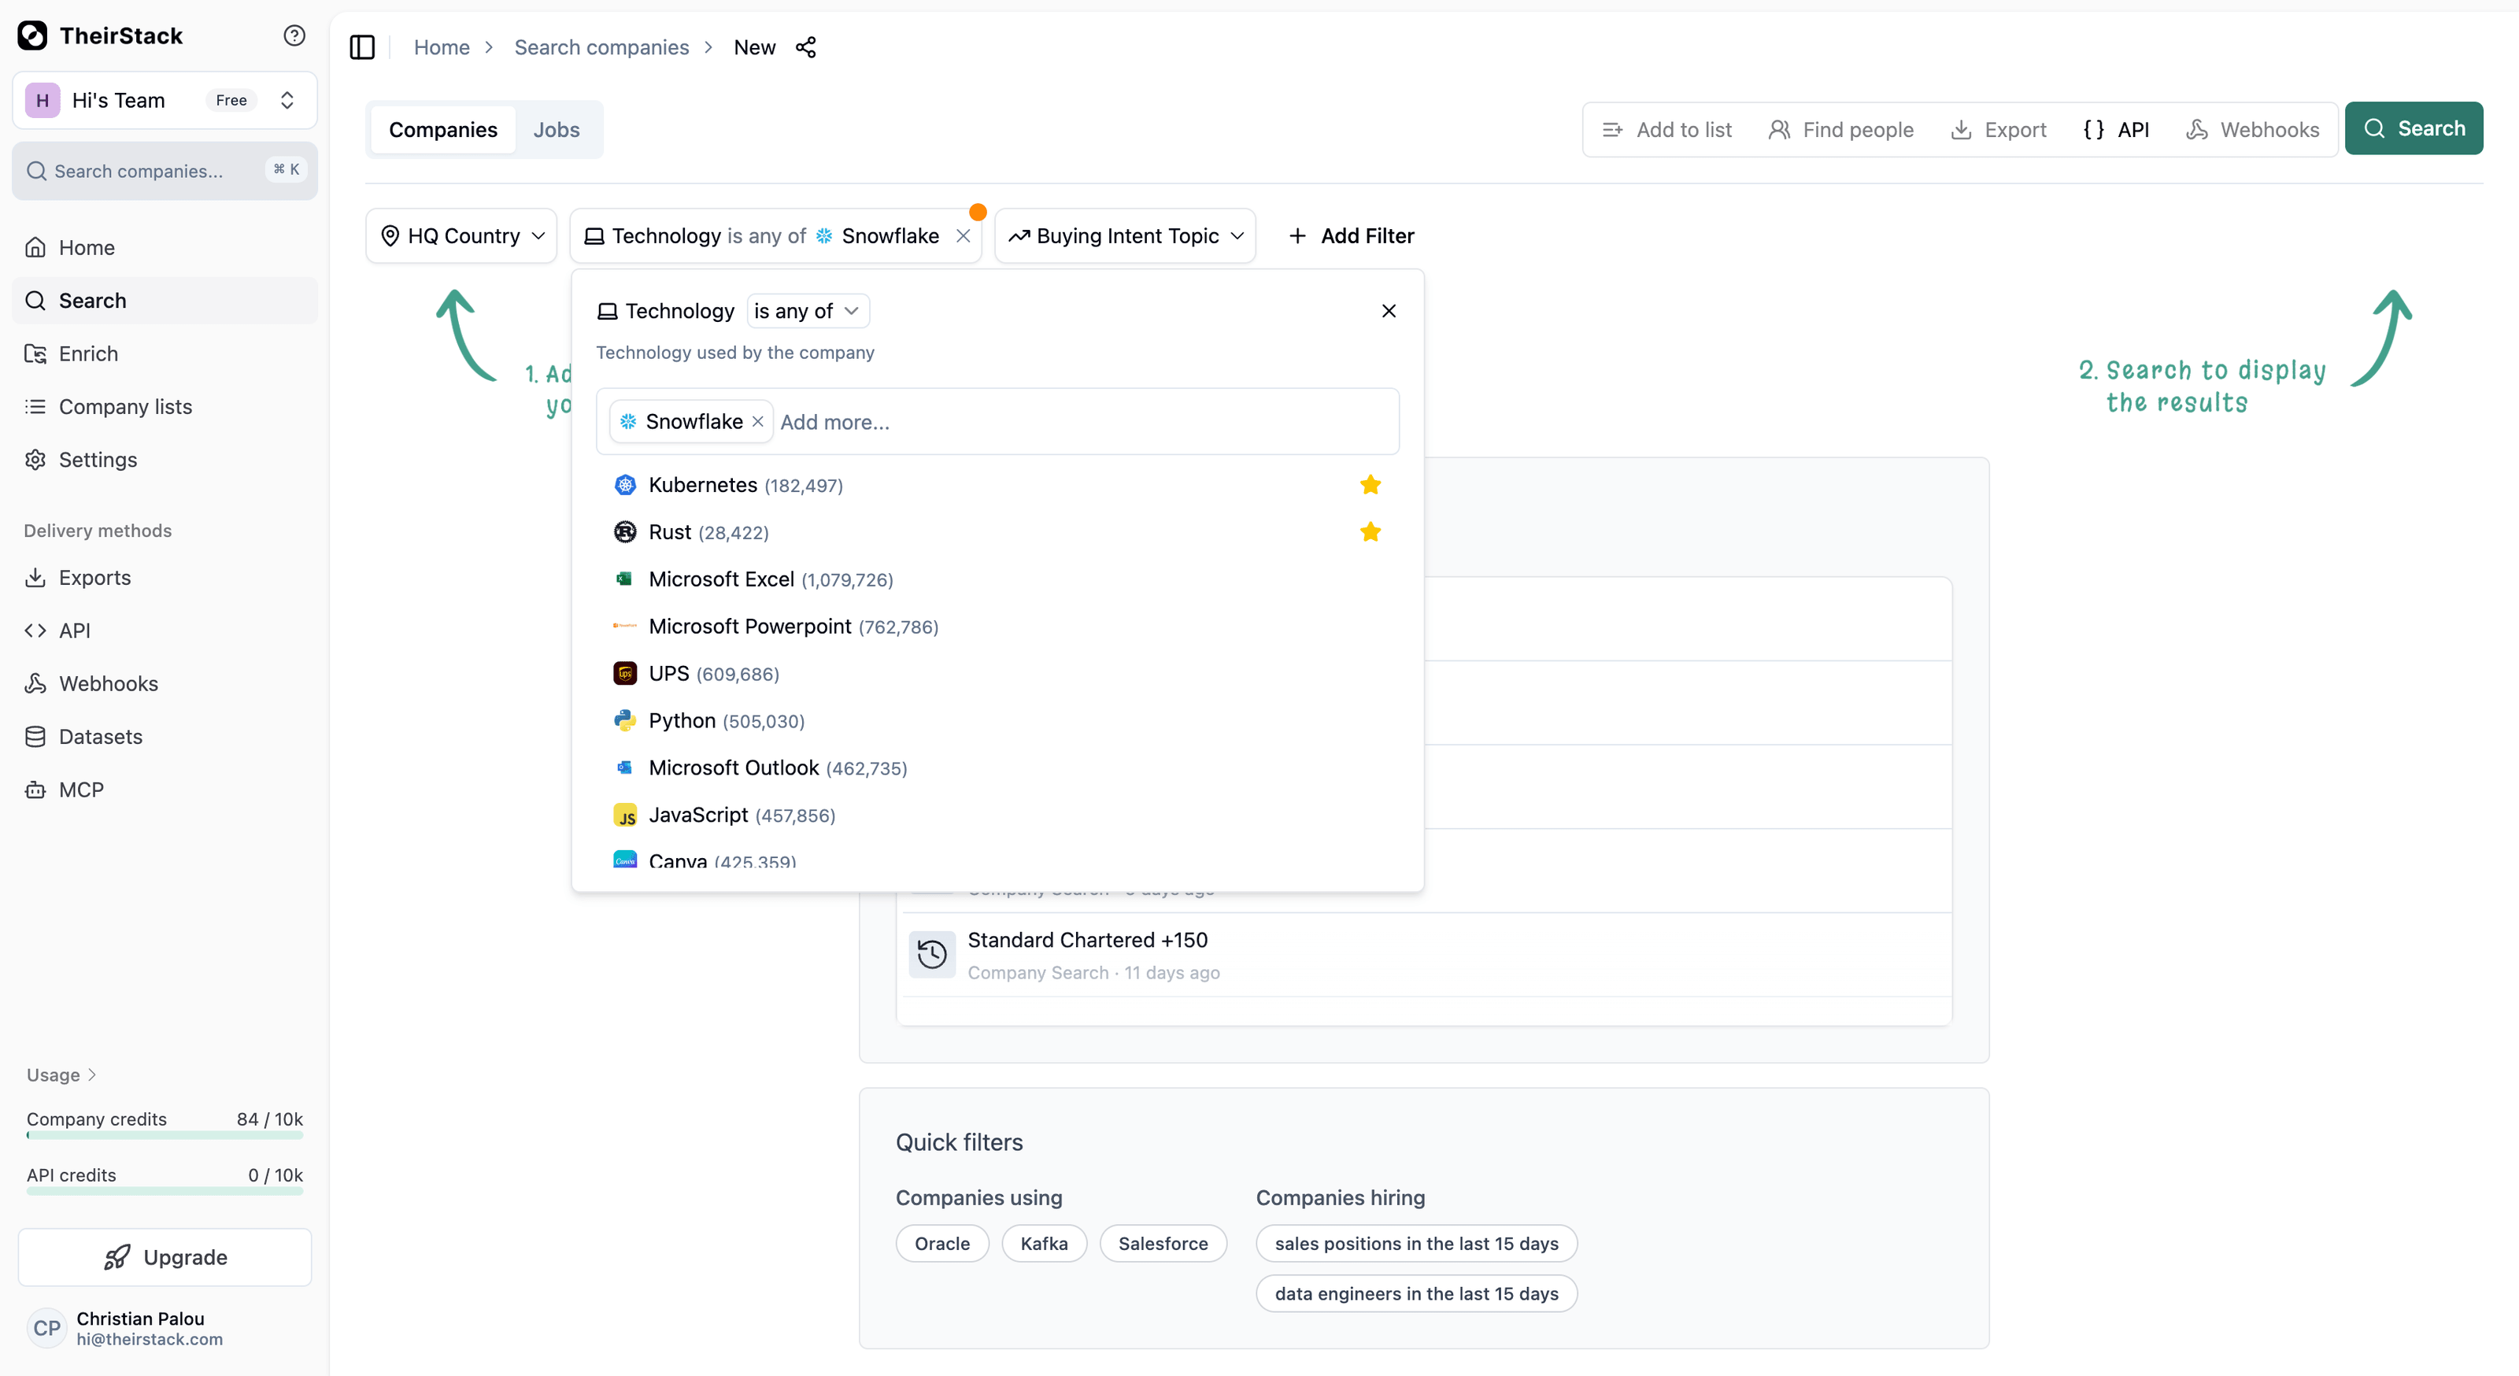Screen dimensions: 2519x1376
Task: Toggle the favorite star for Kubernetes
Action: pos(1370,485)
